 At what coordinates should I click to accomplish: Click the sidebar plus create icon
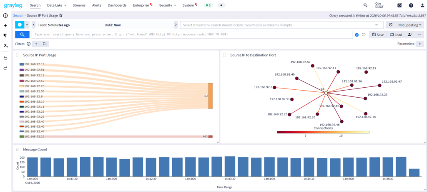5,25
